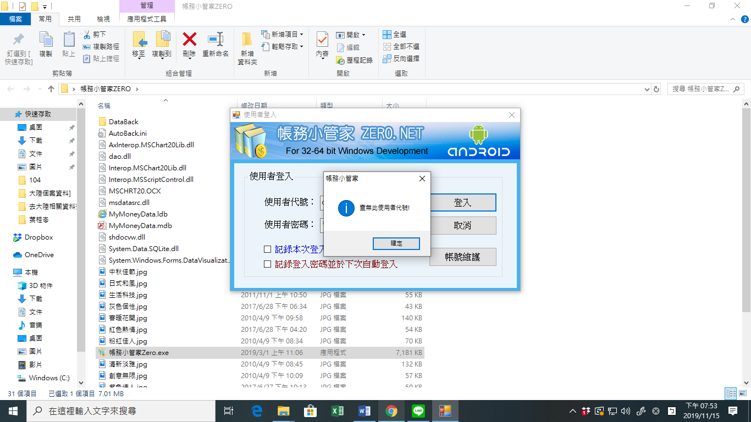Select OneDrive in navigation pane
This screenshot has height=422, width=751.
pos(39,255)
